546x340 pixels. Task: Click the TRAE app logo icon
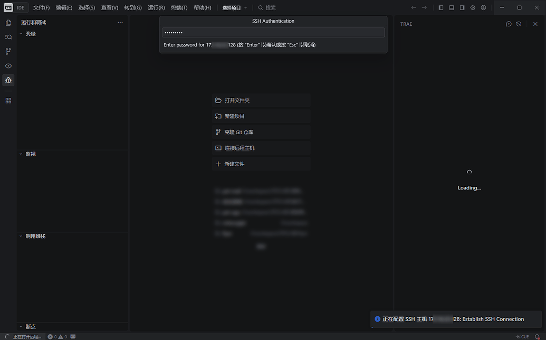8,8
